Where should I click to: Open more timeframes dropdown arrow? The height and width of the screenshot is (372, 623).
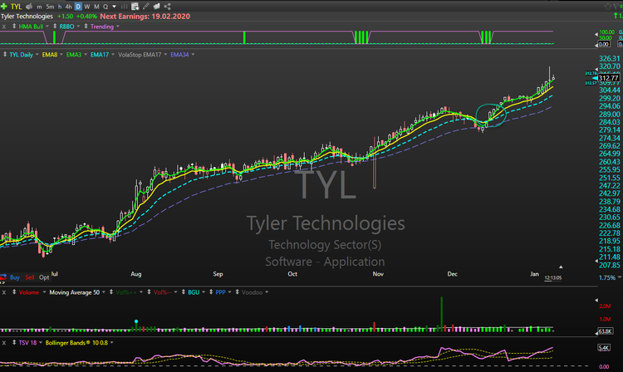(x=115, y=7)
